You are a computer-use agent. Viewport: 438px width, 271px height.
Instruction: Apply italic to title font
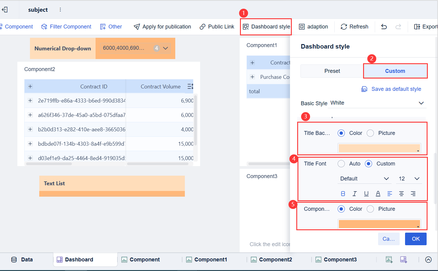click(x=355, y=194)
